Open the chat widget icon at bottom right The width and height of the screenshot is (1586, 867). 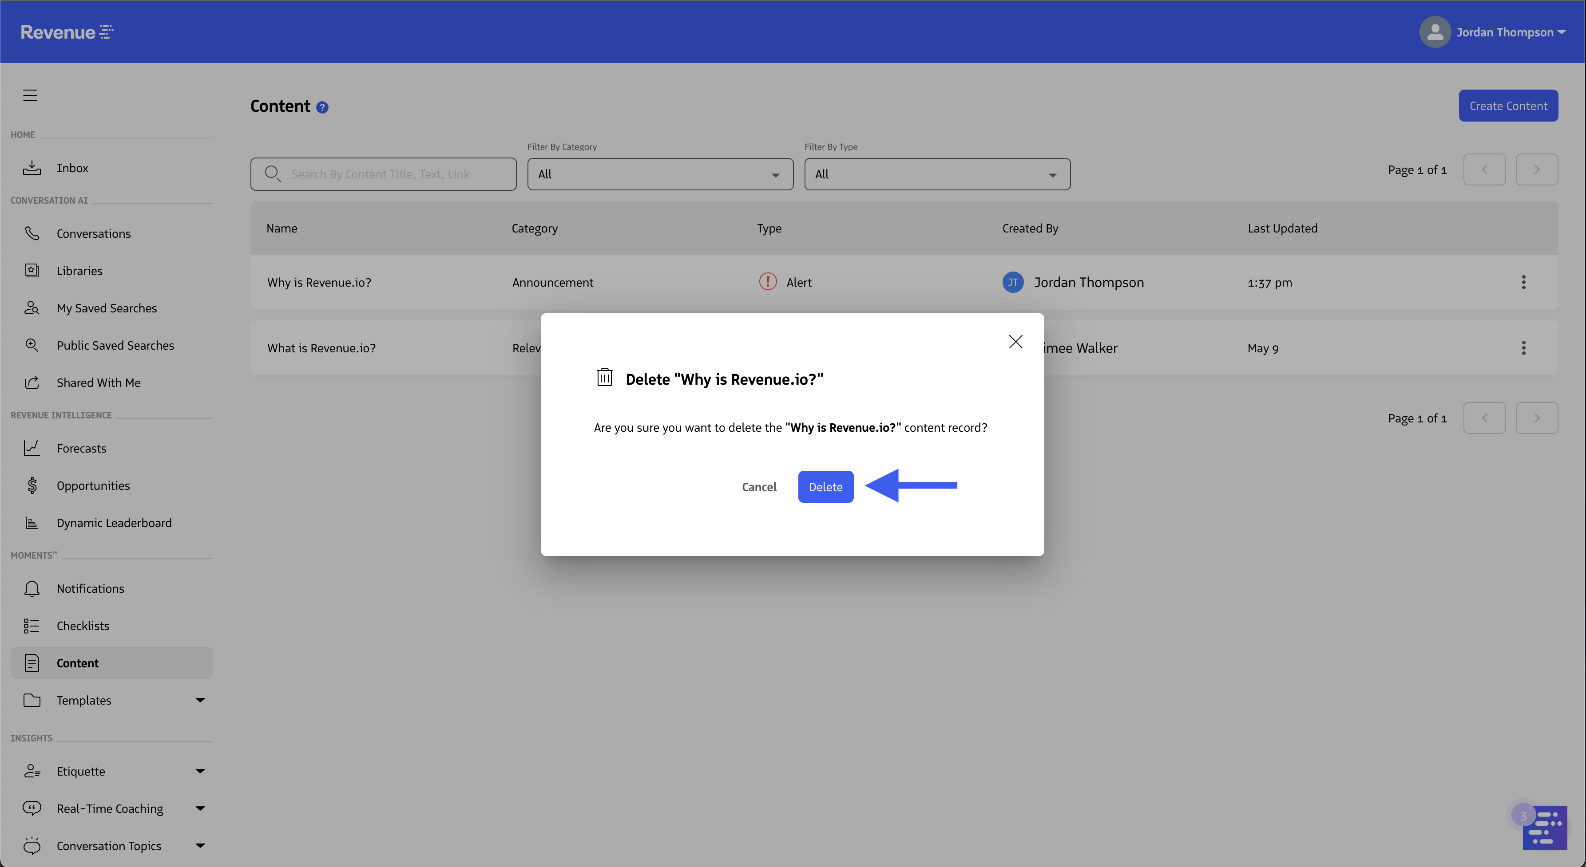pyautogui.click(x=1544, y=828)
